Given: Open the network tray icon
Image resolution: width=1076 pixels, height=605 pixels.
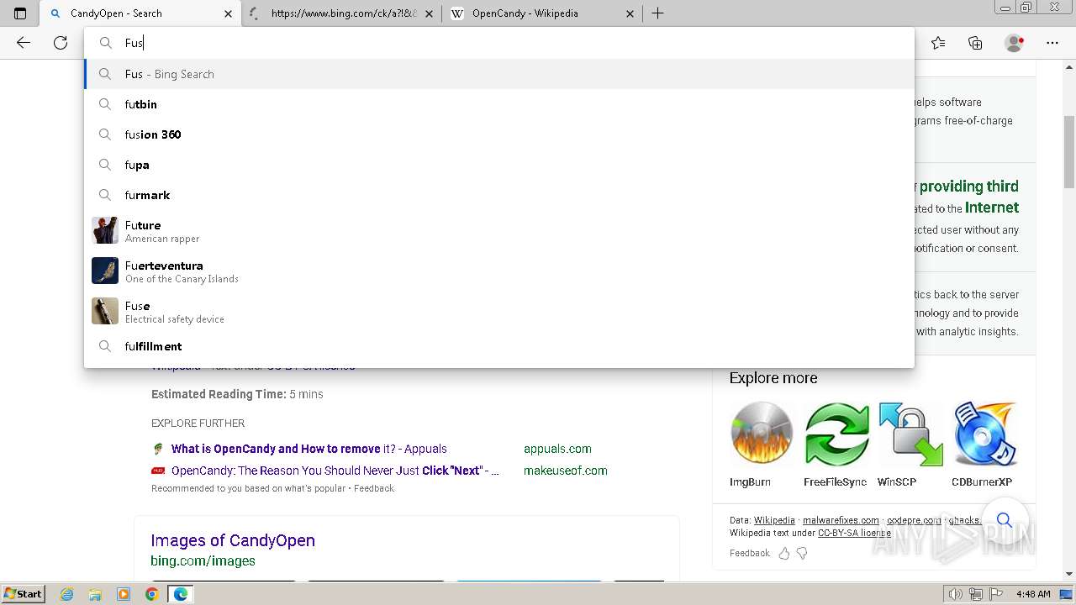Looking at the screenshot, I should pos(976,594).
